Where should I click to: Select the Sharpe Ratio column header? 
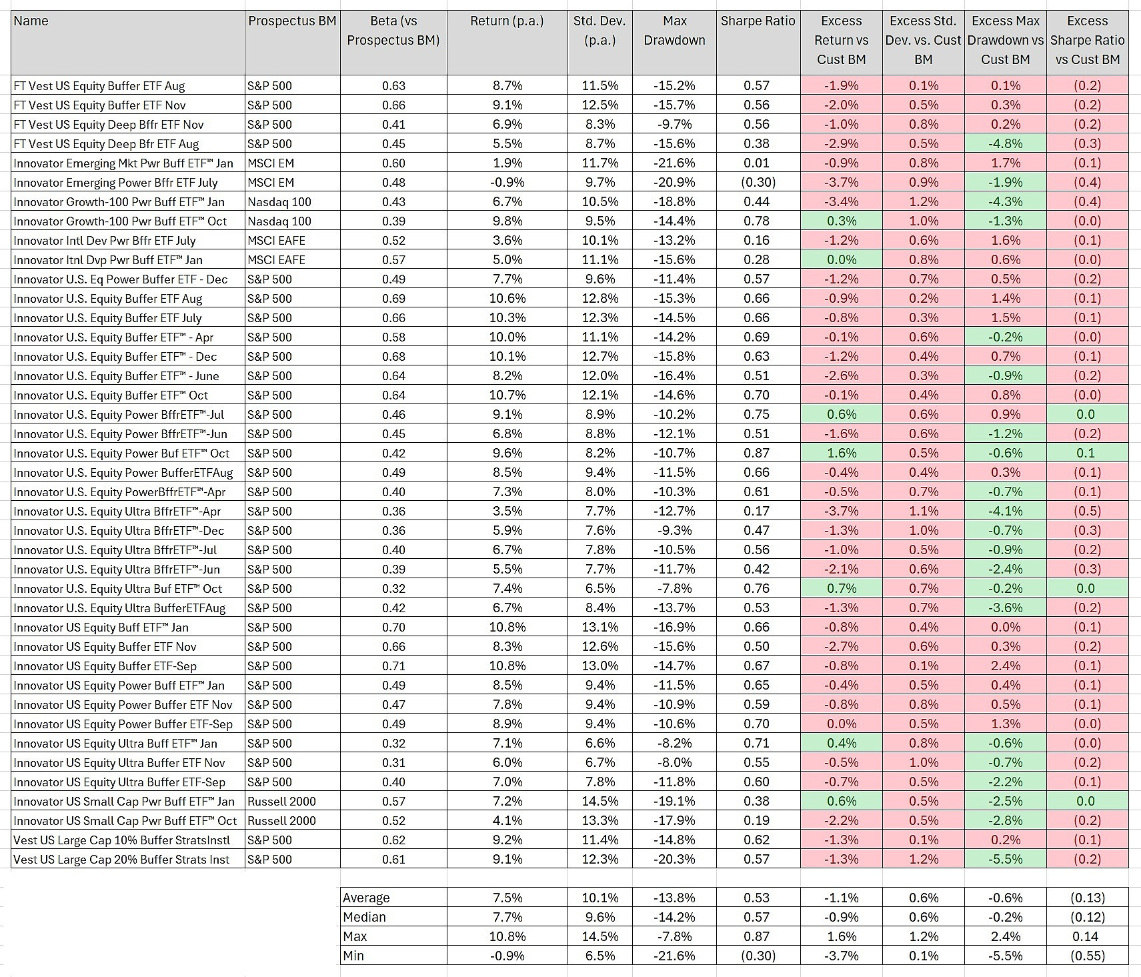[x=758, y=43]
